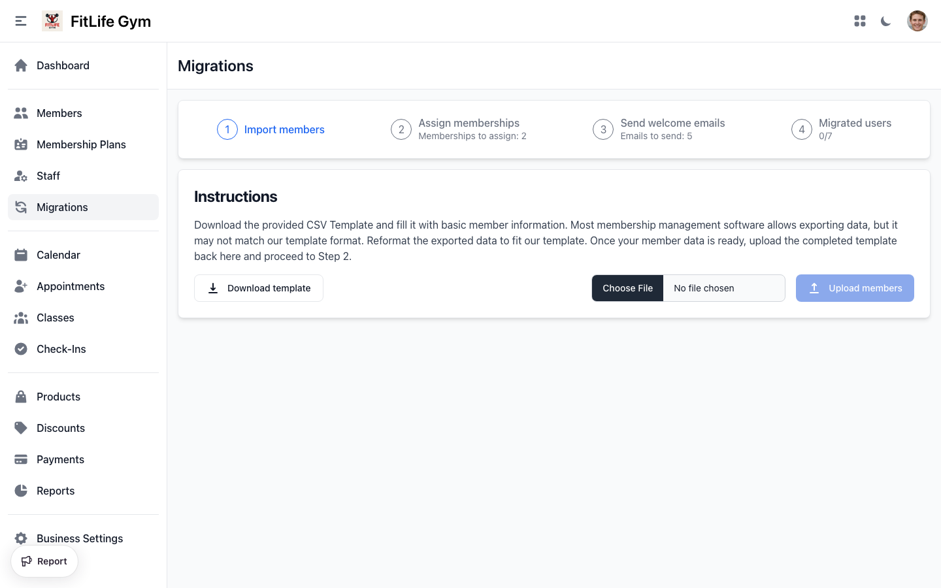Click the apps grid icon in the header
Screen dimensions: 941x588
(x=860, y=20)
